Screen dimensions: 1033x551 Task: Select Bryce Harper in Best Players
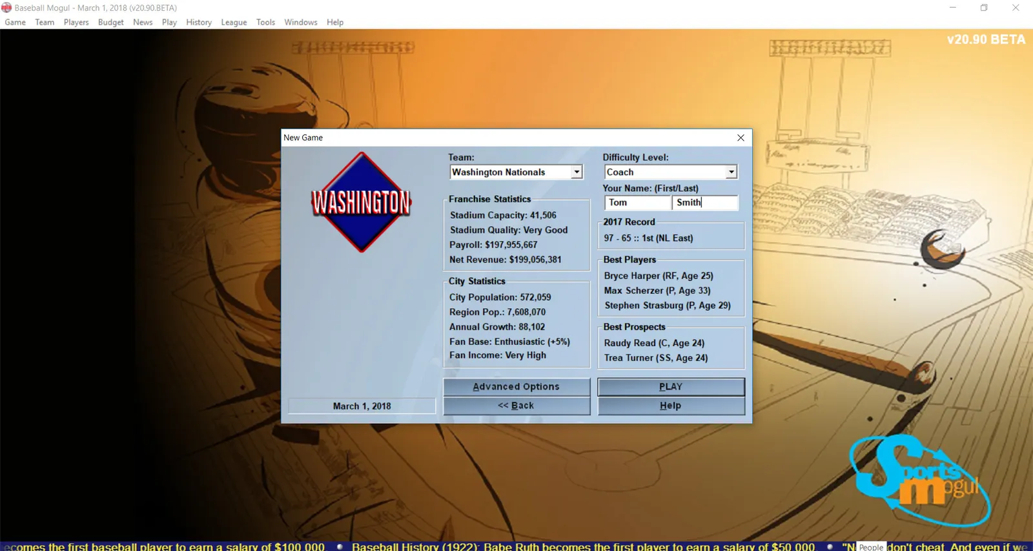659,276
